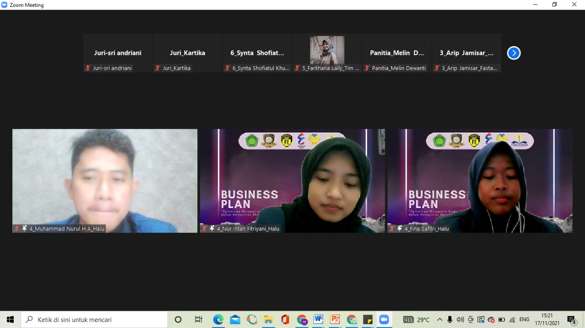Image resolution: width=585 pixels, height=328 pixels.
Task: Switch the ENG input language indicator
Action: click(524, 320)
